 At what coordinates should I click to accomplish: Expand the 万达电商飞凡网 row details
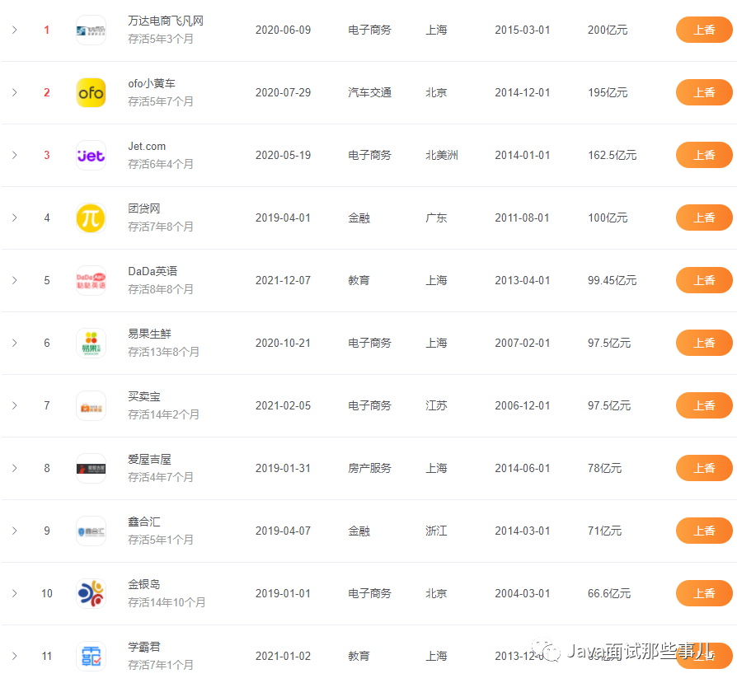pyautogui.click(x=14, y=30)
